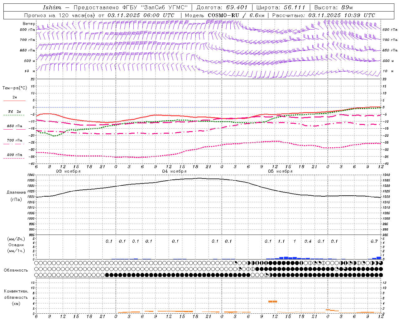The image size is (399, 319).
Task: Click the Td 2м legend entry
Action: (14, 112)
